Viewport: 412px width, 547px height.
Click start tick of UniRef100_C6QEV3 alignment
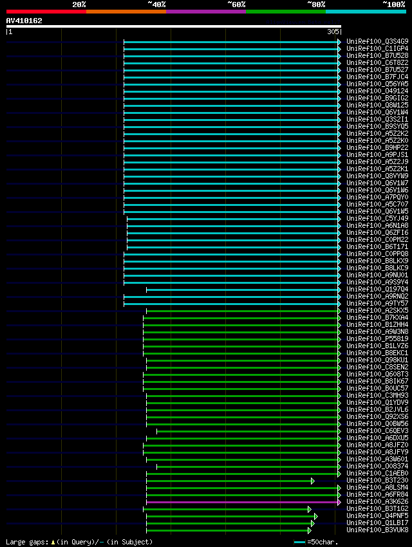point(156,432)
